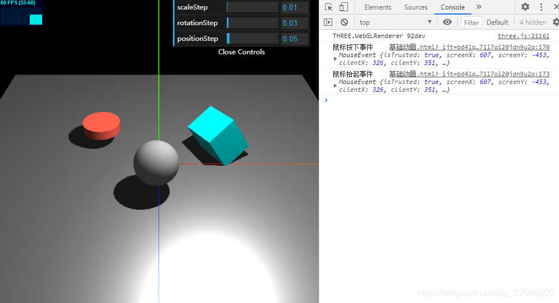Open DevTools settings gear
Screen dimensions: 559x303
pos(525,7)
